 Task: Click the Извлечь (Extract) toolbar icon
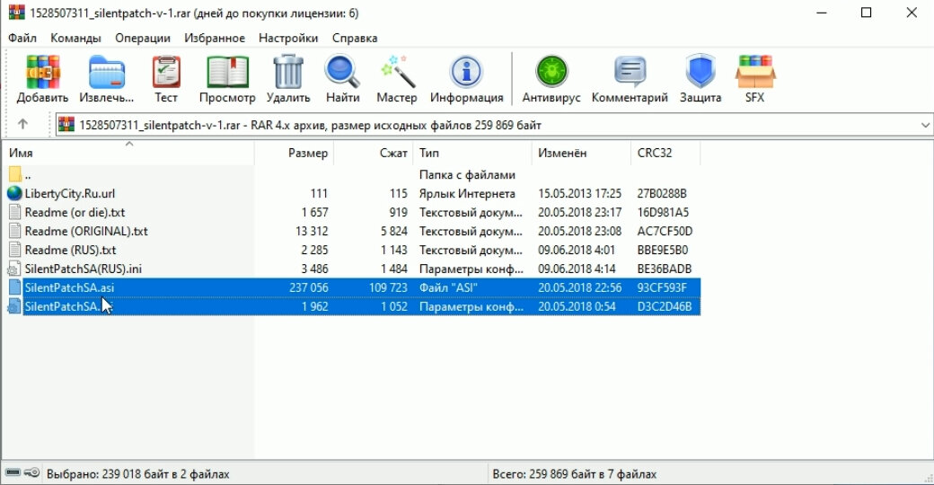(x=107, y=72)
